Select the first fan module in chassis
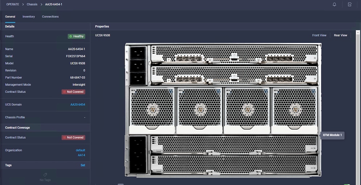 coord(152,110)
